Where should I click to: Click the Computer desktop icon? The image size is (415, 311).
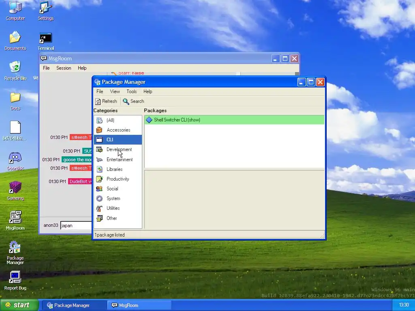pos(15,11)
